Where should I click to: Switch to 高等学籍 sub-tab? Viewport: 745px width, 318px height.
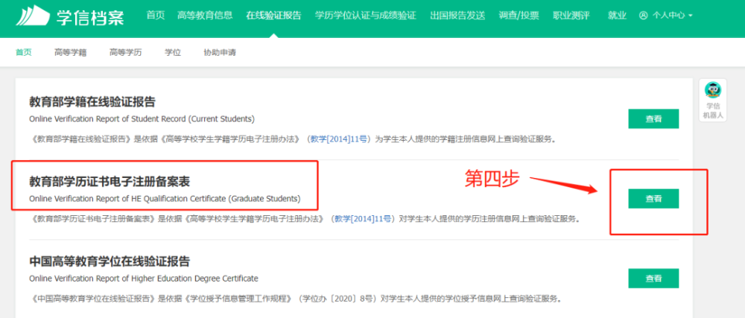(x=69, y=53)
